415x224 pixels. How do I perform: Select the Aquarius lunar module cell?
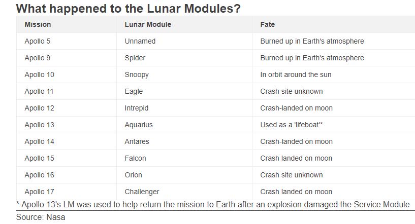click(x=139, y=125)
